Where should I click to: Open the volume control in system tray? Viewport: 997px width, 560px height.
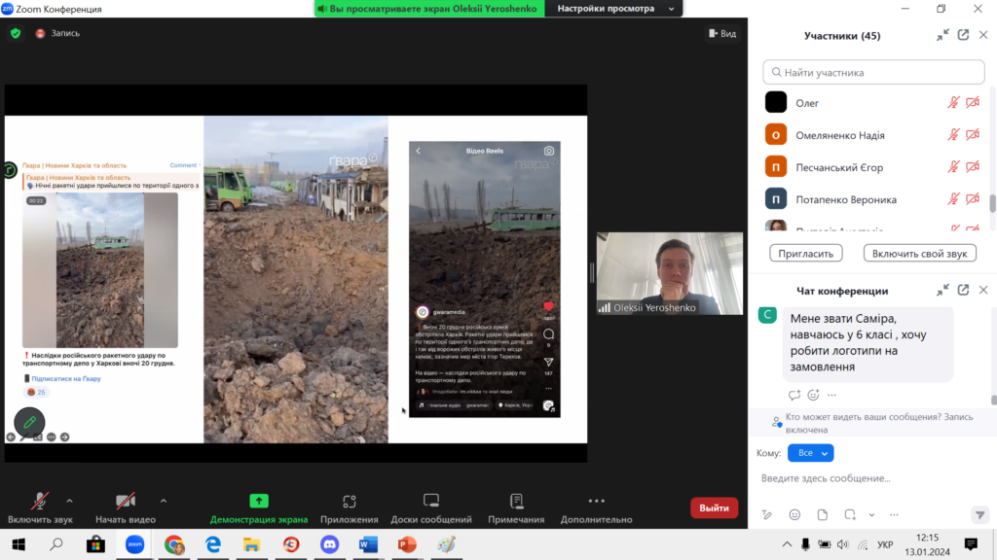point(843,544)
